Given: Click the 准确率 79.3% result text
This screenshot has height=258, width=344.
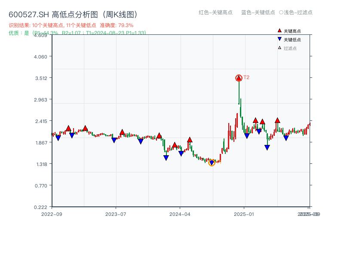Looking at the screenshot, I should 119,25.
